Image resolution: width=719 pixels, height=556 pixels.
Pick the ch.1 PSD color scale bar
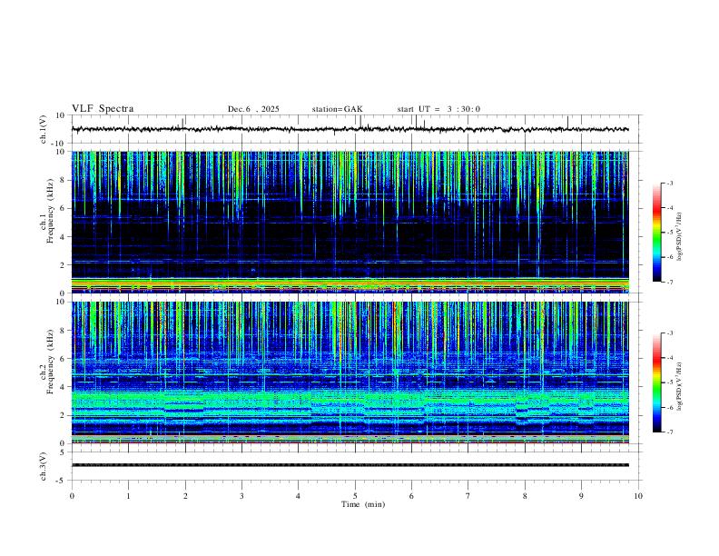[x=656, y=233]
